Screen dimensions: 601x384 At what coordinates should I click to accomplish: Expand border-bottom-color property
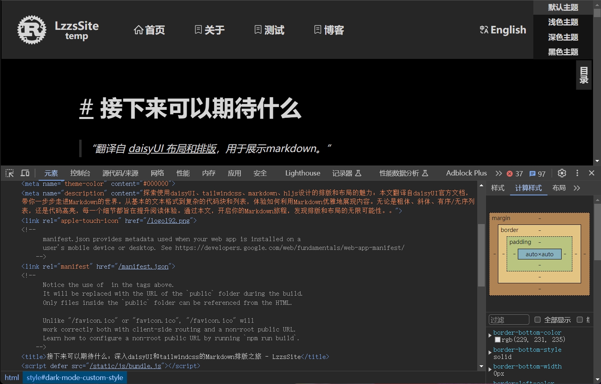tap(490, 335)
